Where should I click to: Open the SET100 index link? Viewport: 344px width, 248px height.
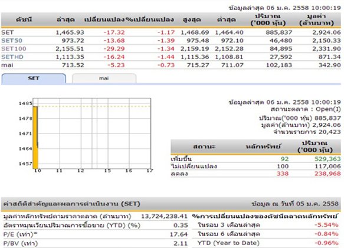pos(14,49)
